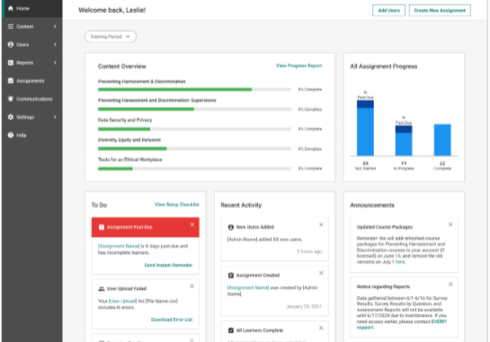This screenshot has width=490, height=342.
Task: Open Communications in the sidebar
Action: click(x=31, y=99)
